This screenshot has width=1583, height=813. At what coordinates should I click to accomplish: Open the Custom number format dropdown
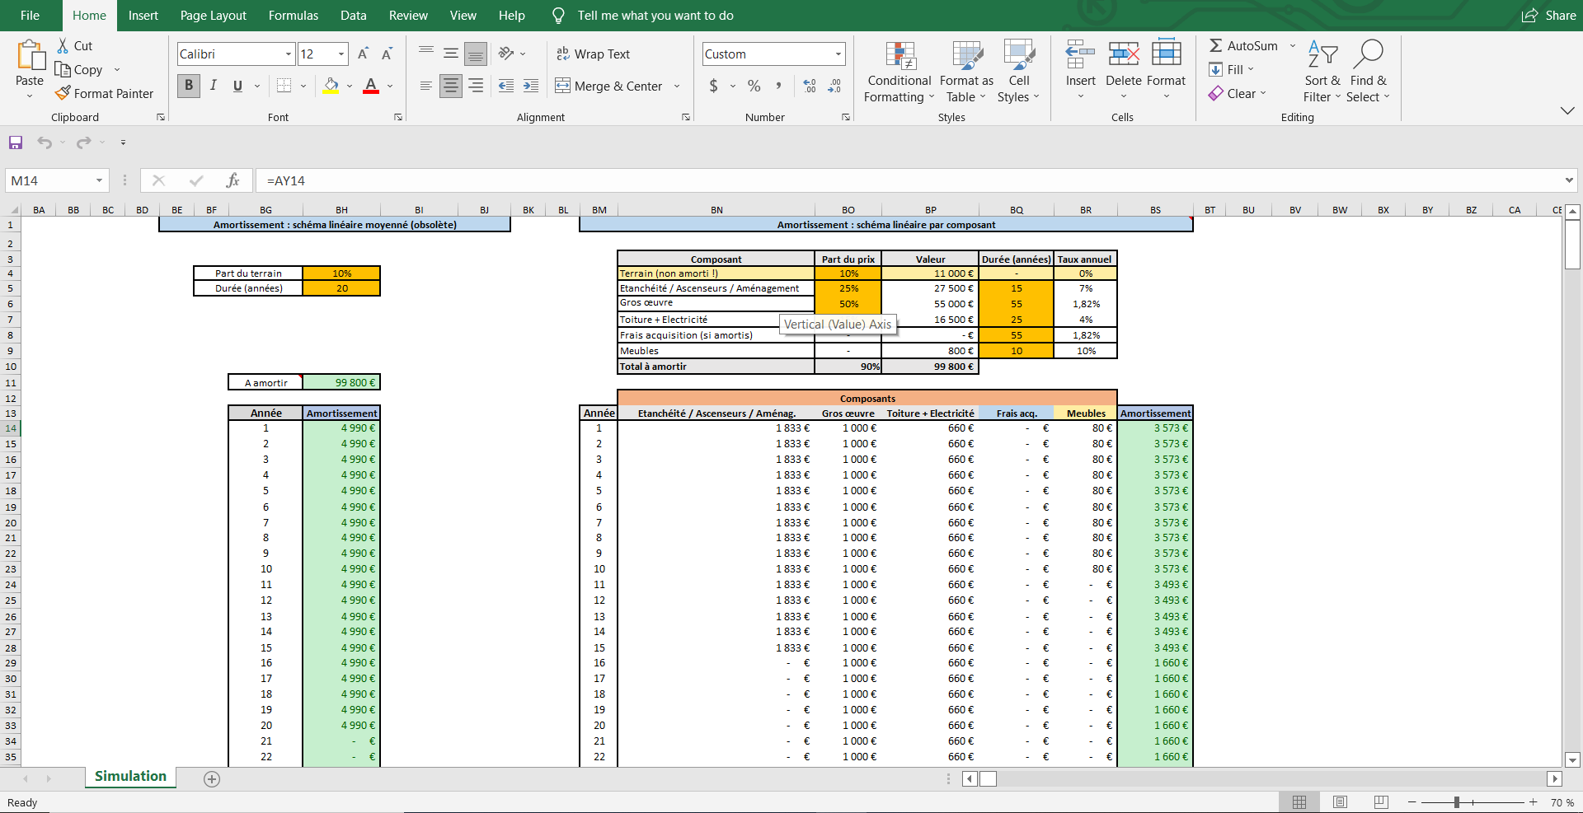click(838, 54)
